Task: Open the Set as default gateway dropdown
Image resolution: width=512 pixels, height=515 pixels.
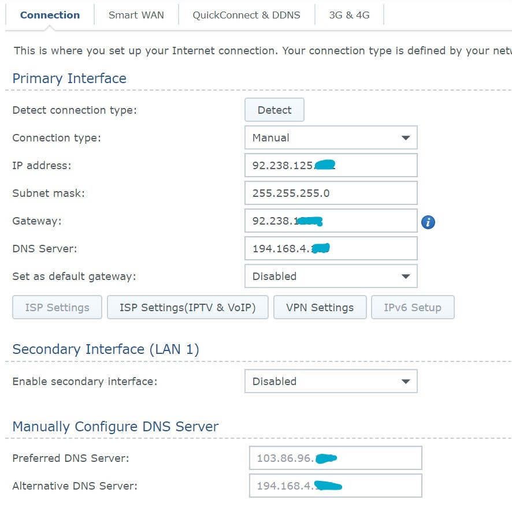Action: coord(331,276)
